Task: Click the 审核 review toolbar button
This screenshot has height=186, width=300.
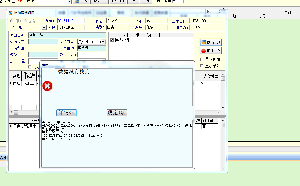Action: tap(146, 2)
